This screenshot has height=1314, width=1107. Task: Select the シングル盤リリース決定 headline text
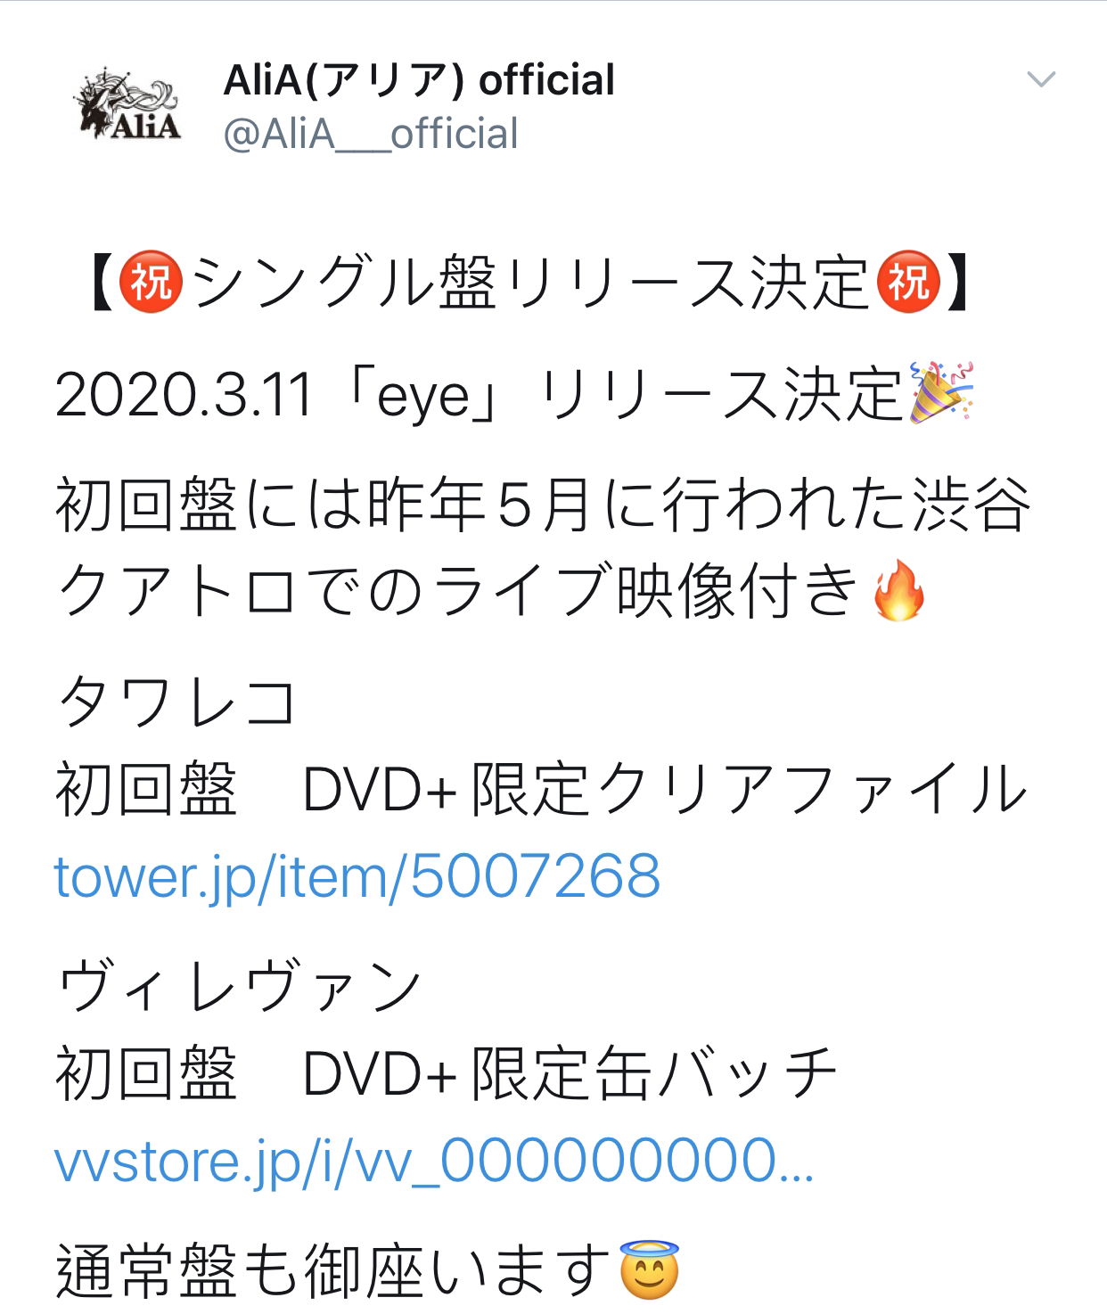click(x=530, y=283)
